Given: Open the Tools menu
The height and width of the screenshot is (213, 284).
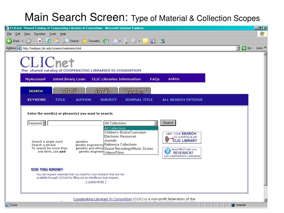Looking at the screenshot, I should pyautogui.click(x=53, y=34).
